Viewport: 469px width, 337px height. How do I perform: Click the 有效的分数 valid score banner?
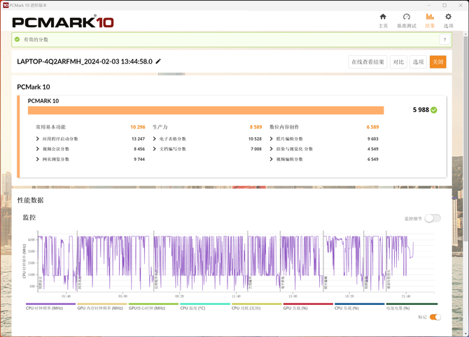(232, 39)
